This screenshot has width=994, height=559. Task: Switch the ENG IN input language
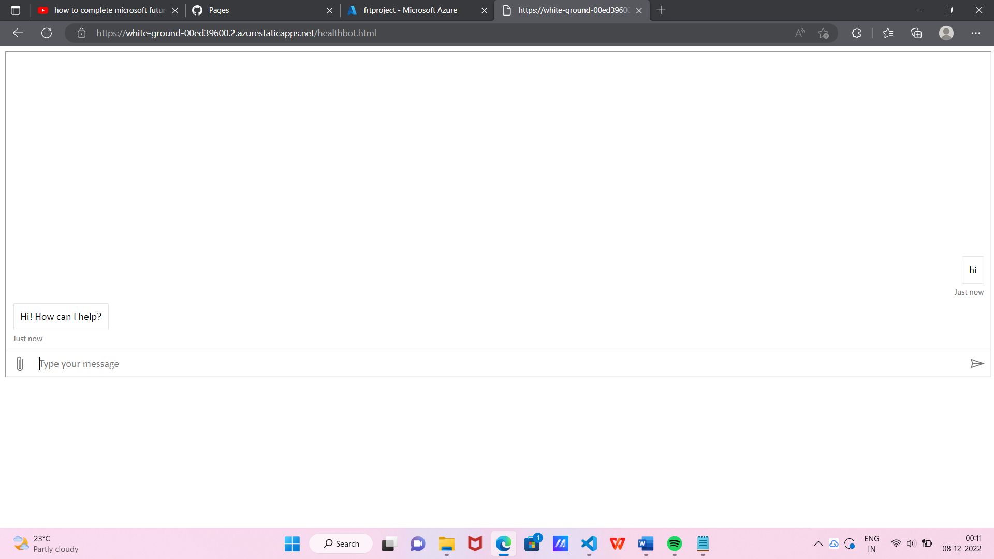872,543
